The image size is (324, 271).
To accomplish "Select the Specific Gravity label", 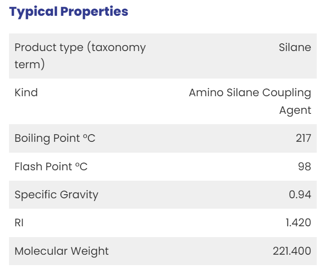I will click(x=56, y=195).
